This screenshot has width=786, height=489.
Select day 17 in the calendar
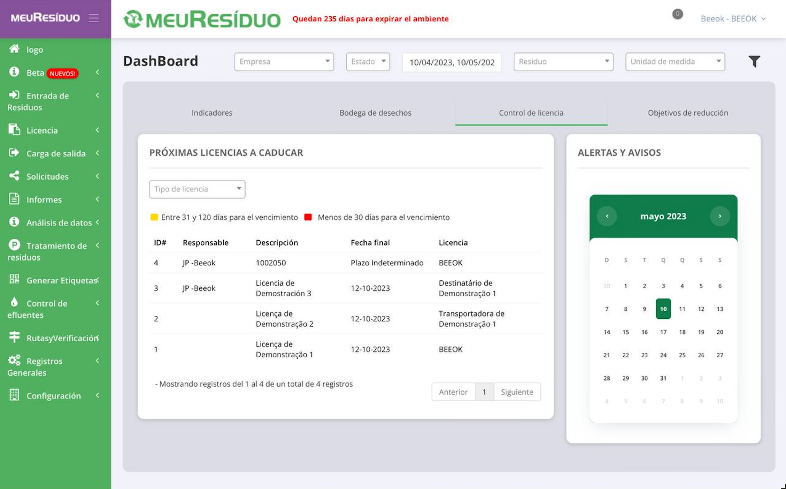coord(663,332)
